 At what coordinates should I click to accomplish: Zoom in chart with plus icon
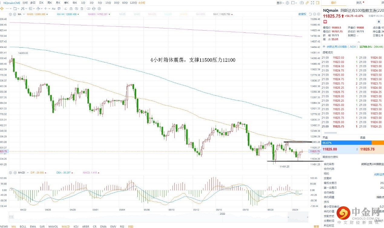pyautogui.click(x=319, y=14)
